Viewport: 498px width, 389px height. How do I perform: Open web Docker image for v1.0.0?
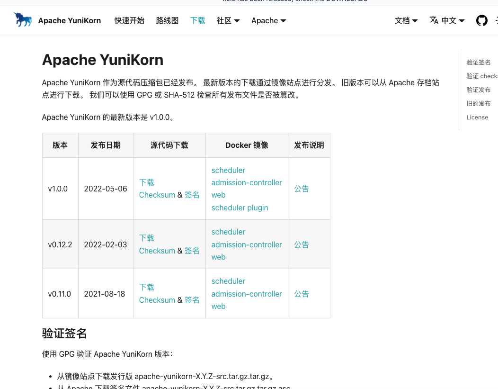tap(218, 195)
